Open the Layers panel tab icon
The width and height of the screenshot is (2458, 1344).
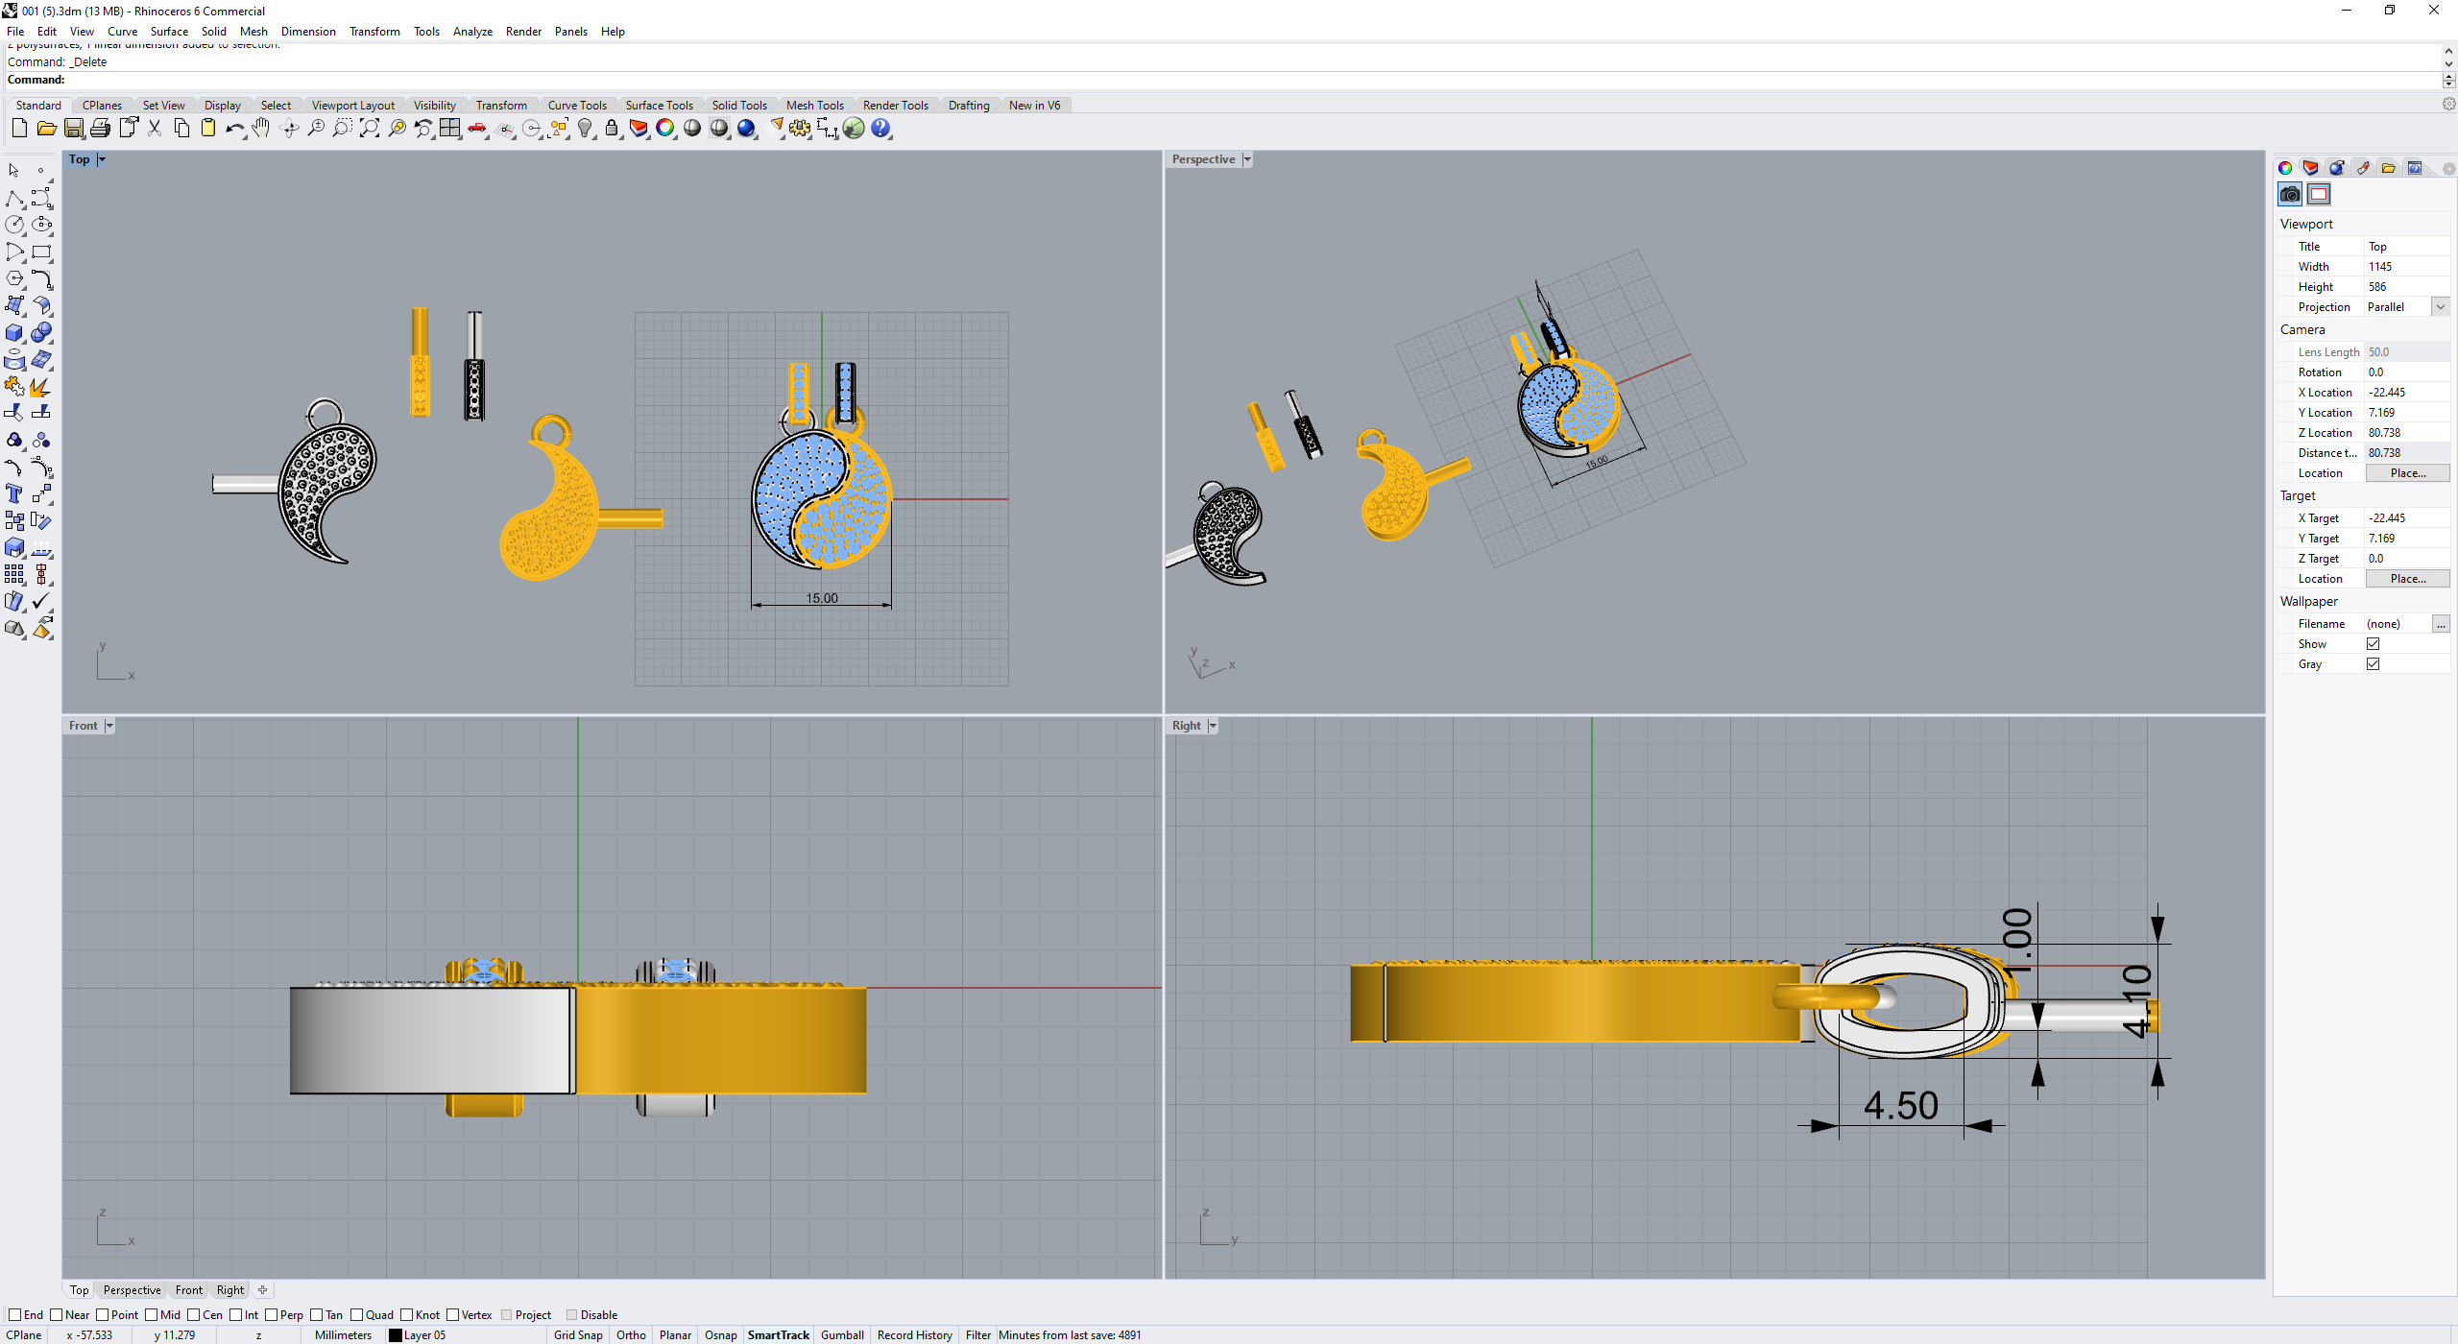click(2310, 168)
